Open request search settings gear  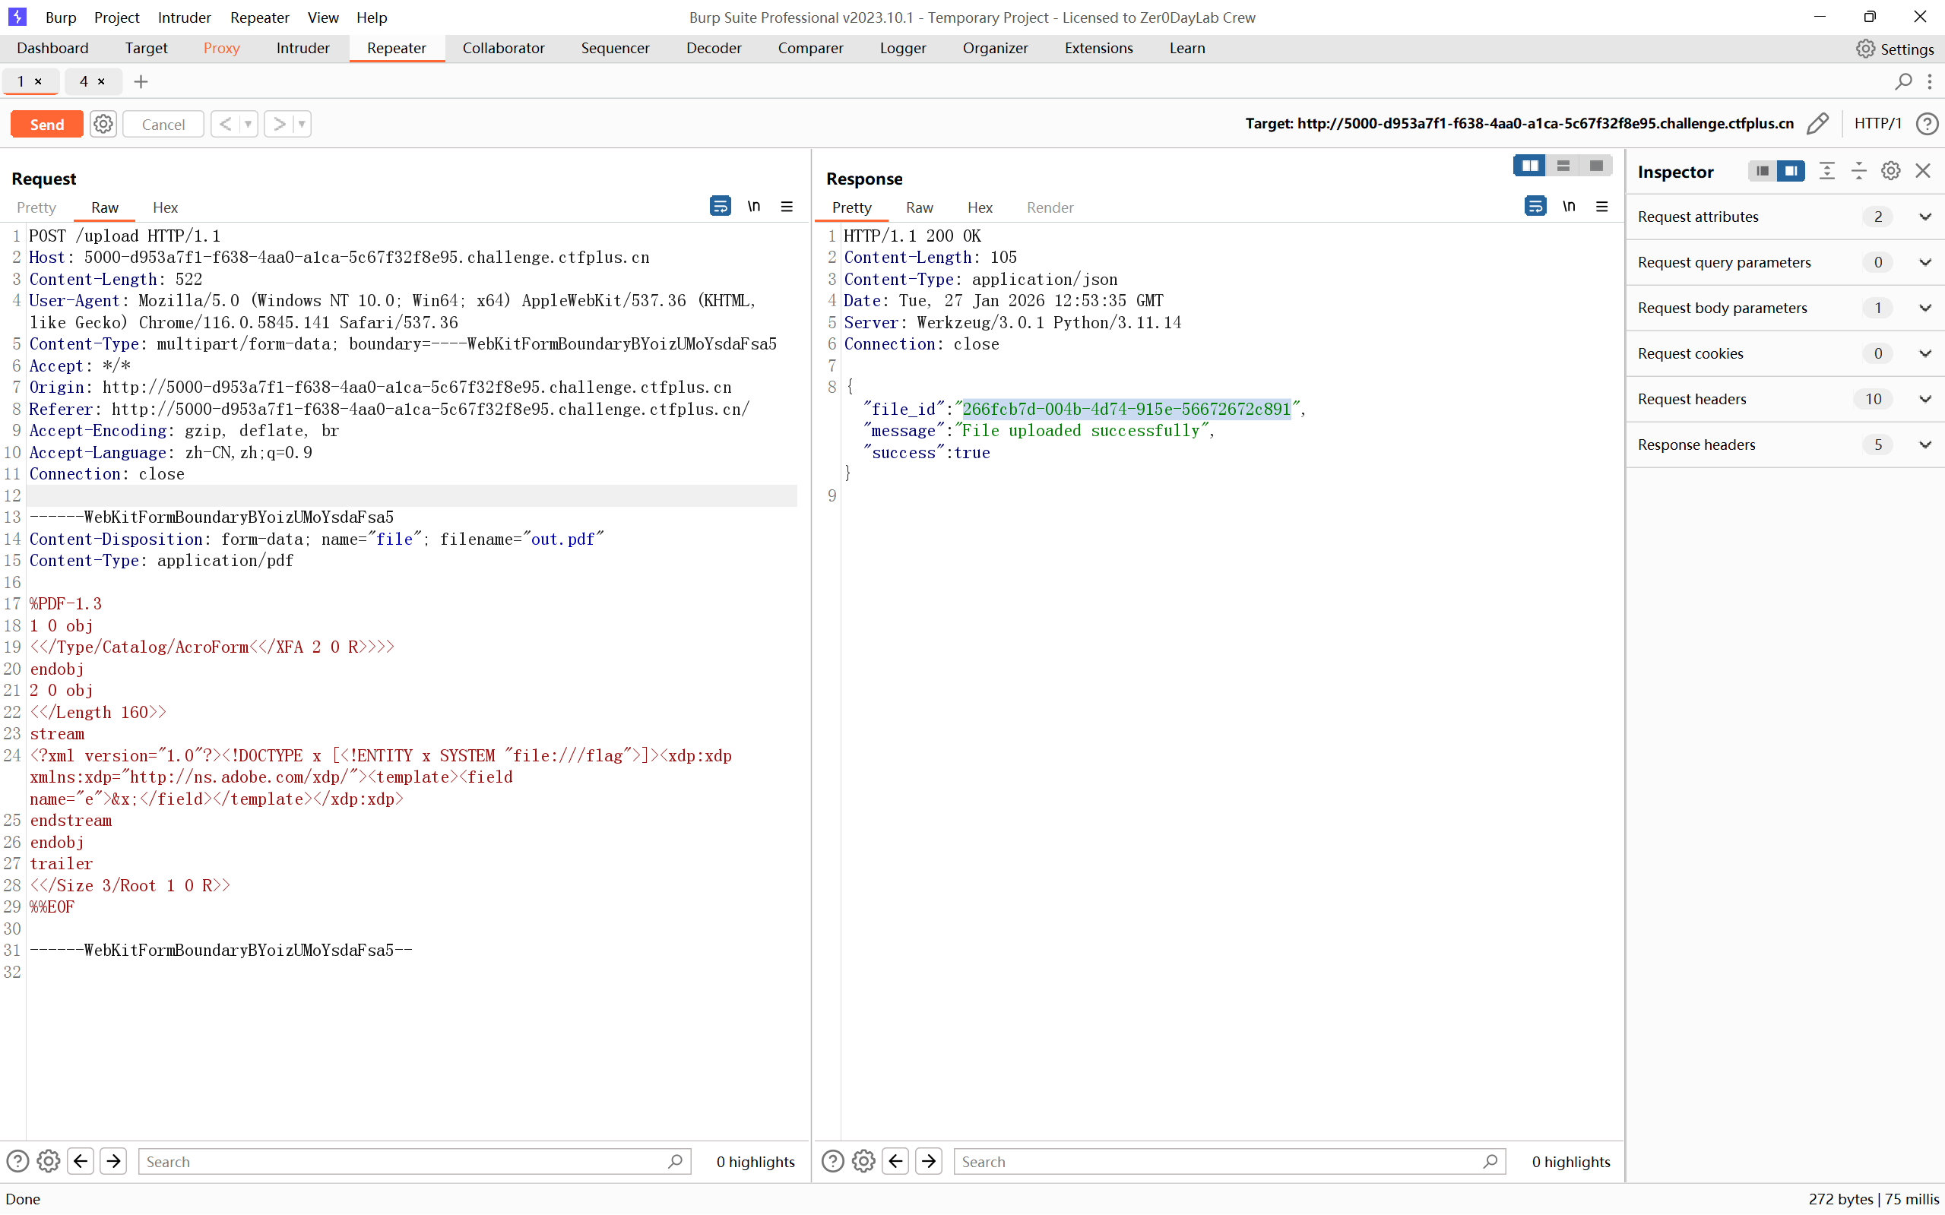(48, 1161)
